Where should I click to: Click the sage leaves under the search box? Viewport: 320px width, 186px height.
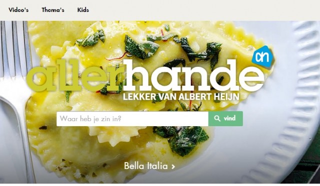tap(181, 140)
